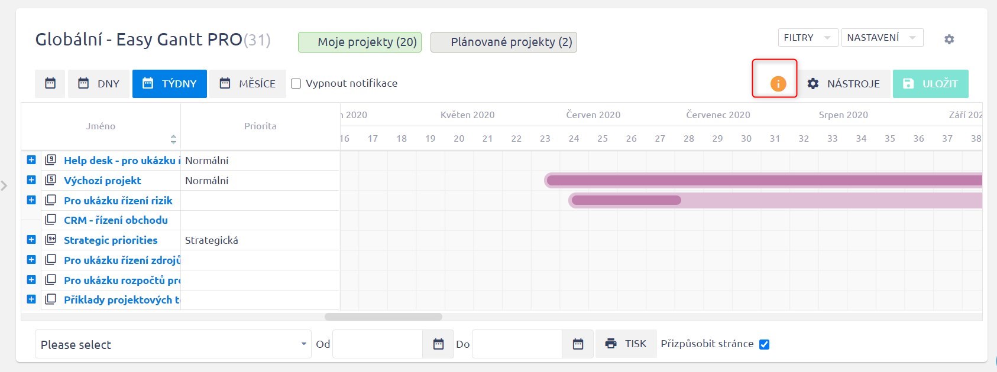
Task: Click the Priorita column header
Action: pos(260,126)
